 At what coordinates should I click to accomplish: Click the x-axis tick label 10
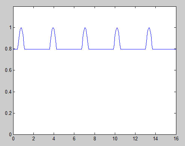tap(115, 139)
